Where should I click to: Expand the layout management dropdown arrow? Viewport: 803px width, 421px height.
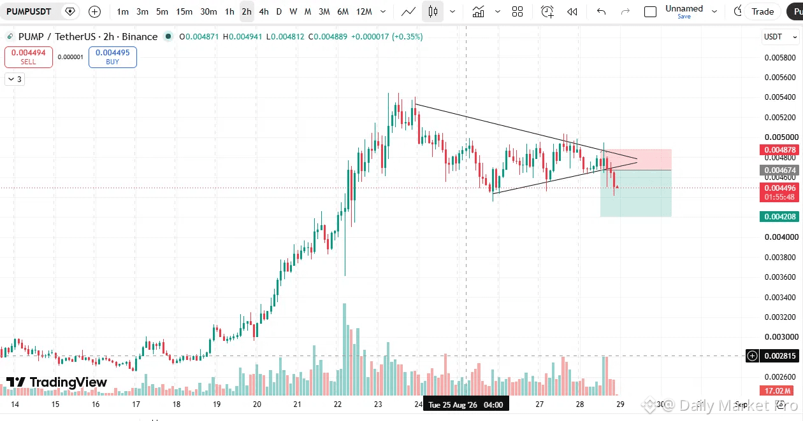[714, 11]
